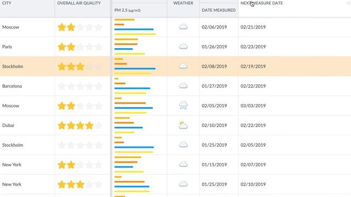Click the PM 2.5 column header
This screenshot has height=197, width=351.
click(127, 10)
